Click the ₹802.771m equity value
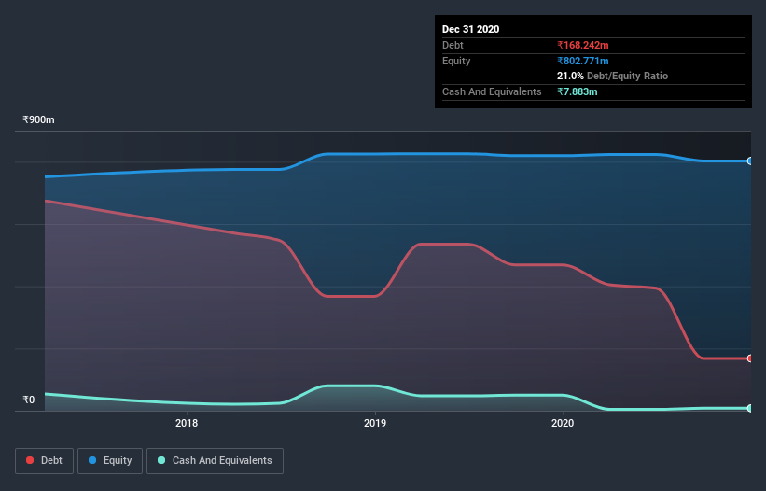The image size is (766, 491). pyautogui.click(x=583, y=61)
